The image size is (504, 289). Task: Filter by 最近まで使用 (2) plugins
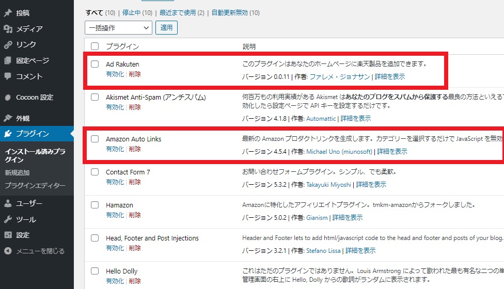[x=182, y=13]
